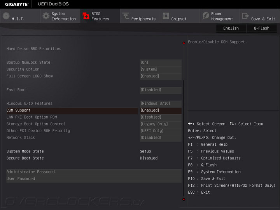
Task: Select the Bootup NumLock State label
Action: click(28, 63)
